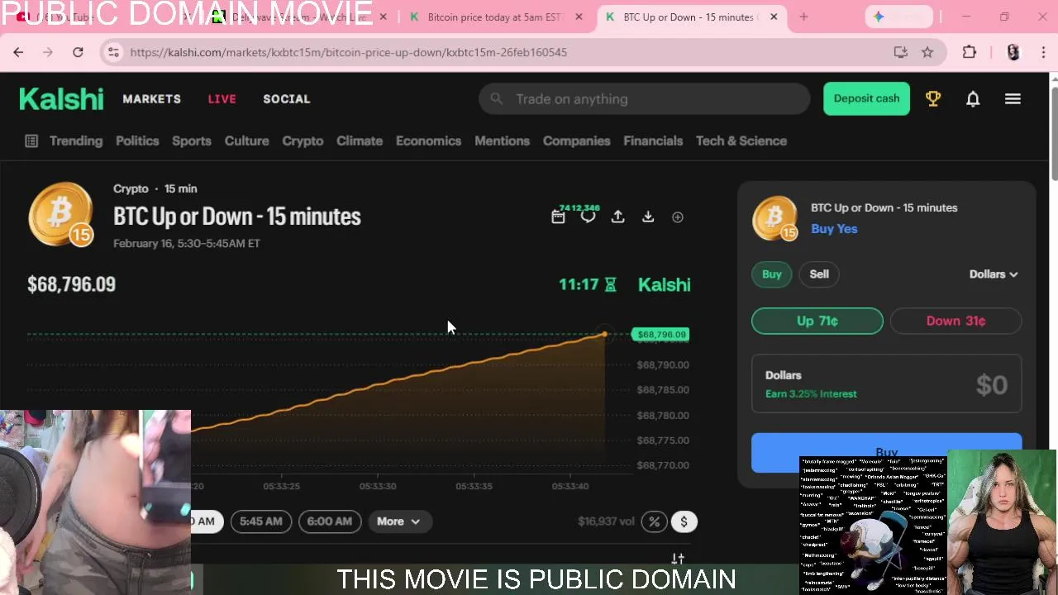Switch chart to percent view
The width and height of the screenshot is (1058, 595).
pos(654,521)
